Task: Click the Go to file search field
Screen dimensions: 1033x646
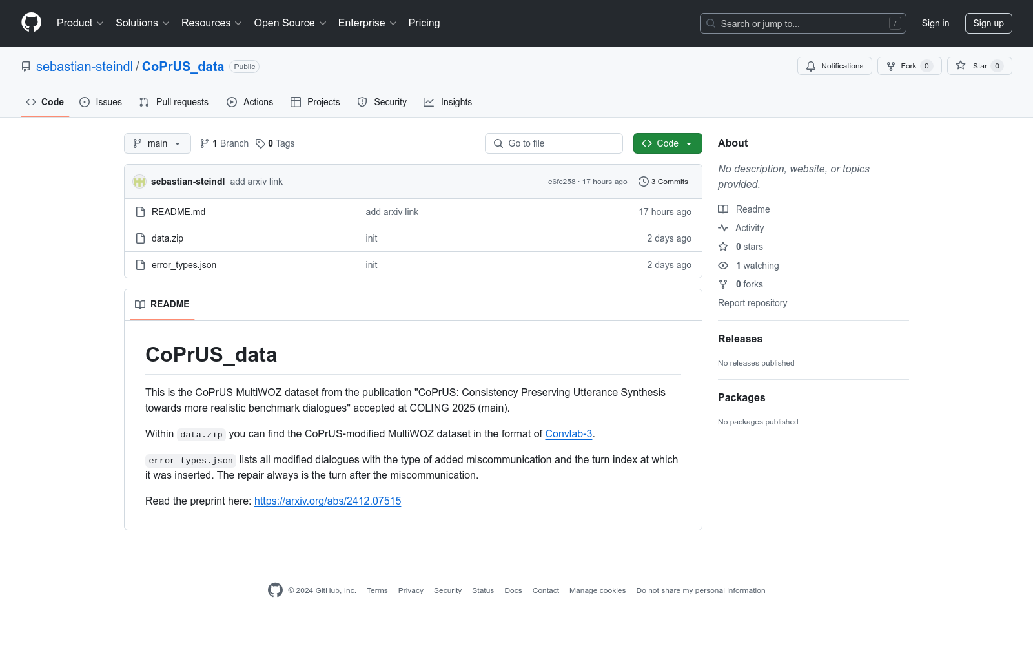Action: pyautogui.click(x=554, y=143)
